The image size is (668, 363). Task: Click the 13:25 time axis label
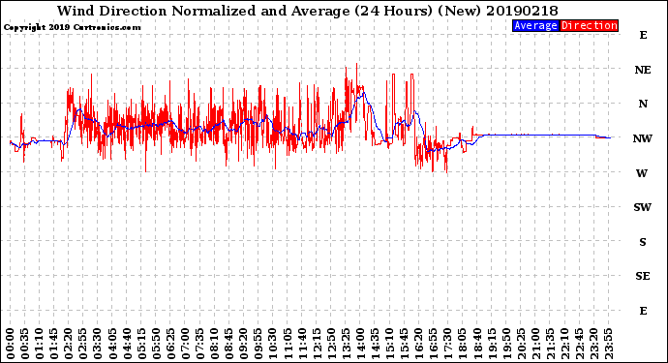pyautogui.click(x=346, y=344)
